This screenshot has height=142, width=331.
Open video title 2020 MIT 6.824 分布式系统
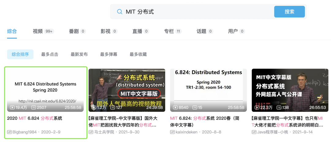[x=35, y=118]
